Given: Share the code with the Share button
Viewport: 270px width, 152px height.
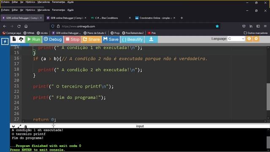Looking at the screenshot, I should pos(92,39).
